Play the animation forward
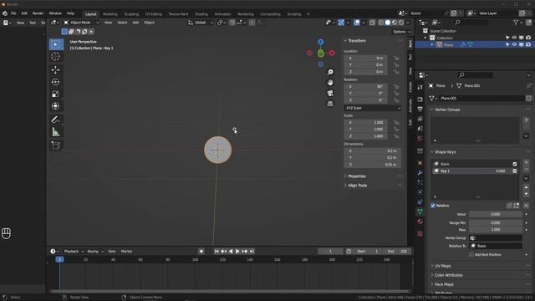This screenshot has width=535, height=301. (237, 252)
